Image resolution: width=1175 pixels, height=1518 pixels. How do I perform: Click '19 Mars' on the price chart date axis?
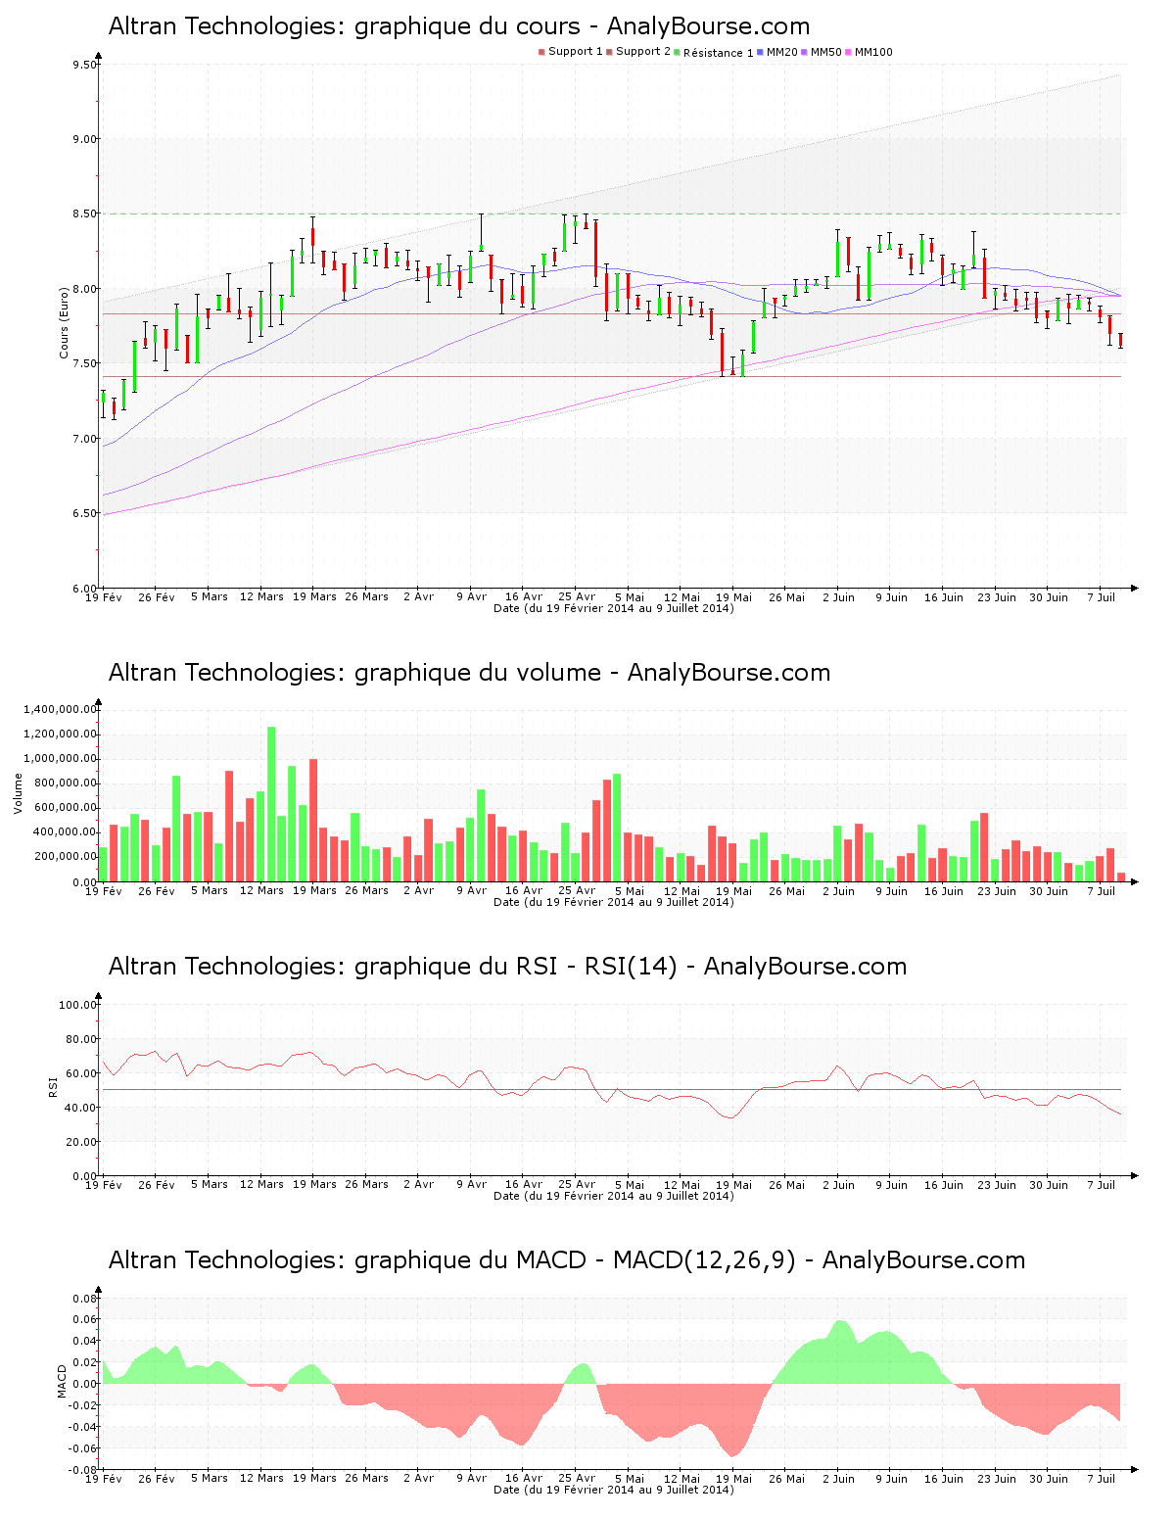[315, 596]
